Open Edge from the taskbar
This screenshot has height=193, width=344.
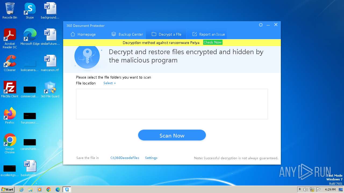pos(58,190)
